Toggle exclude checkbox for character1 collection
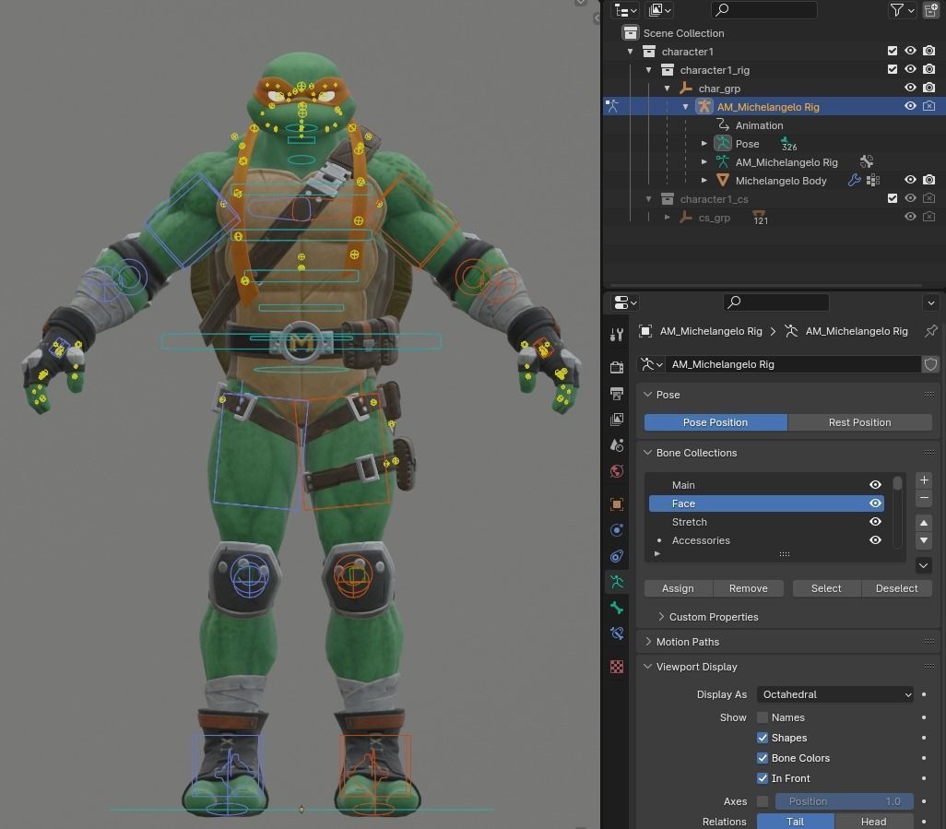946x829 pixels. [893, 52]
